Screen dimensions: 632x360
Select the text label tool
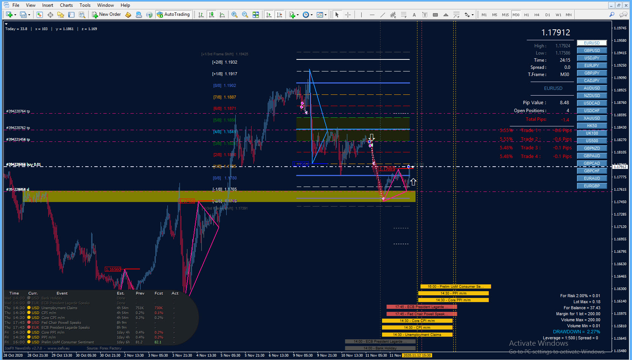[x=414, y=15]
